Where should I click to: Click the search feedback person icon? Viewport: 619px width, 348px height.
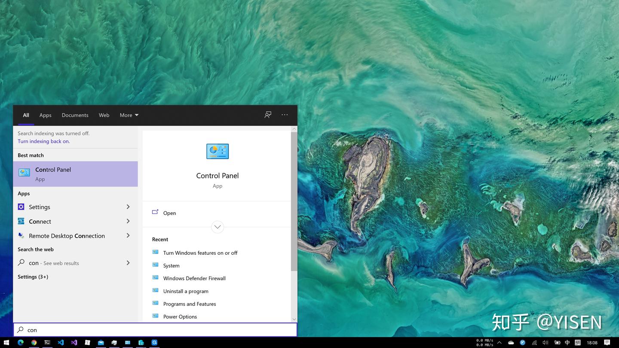click(268, 115)
